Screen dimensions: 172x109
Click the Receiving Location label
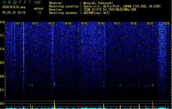click(64, 6)
